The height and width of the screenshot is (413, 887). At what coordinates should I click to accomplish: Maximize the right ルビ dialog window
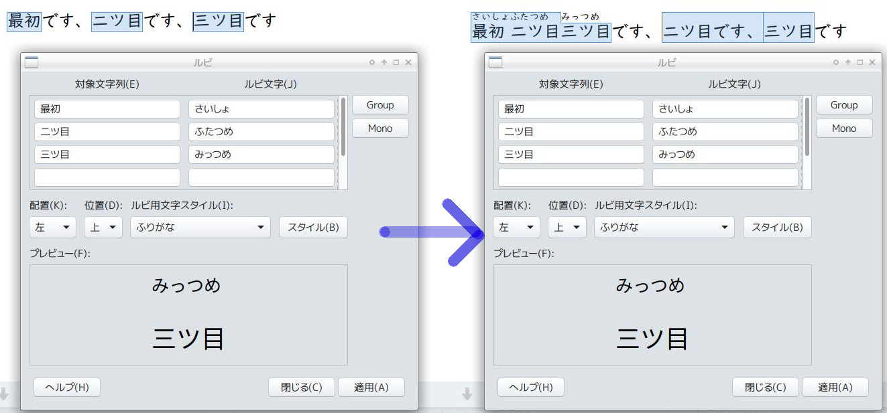pyautogui.click(x=860, y=62)
